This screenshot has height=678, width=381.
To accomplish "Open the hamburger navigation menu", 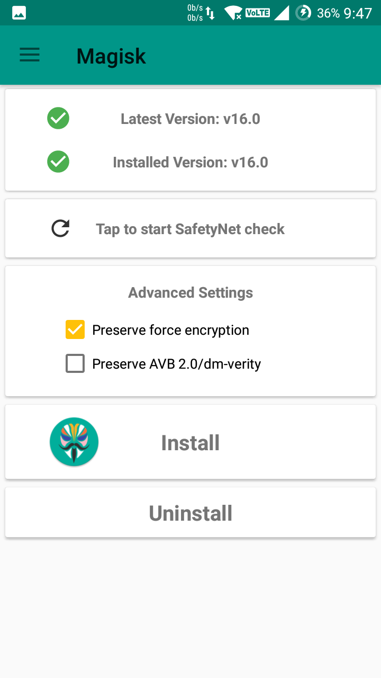I will pyautogui.click(x=30, y=55).
